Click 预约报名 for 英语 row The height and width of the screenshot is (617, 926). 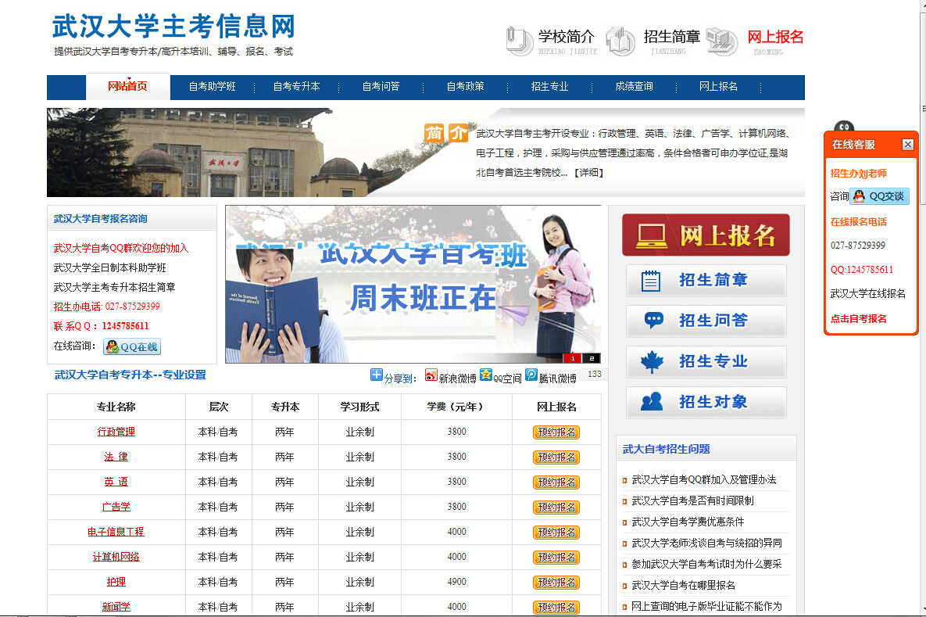[556, 482]
